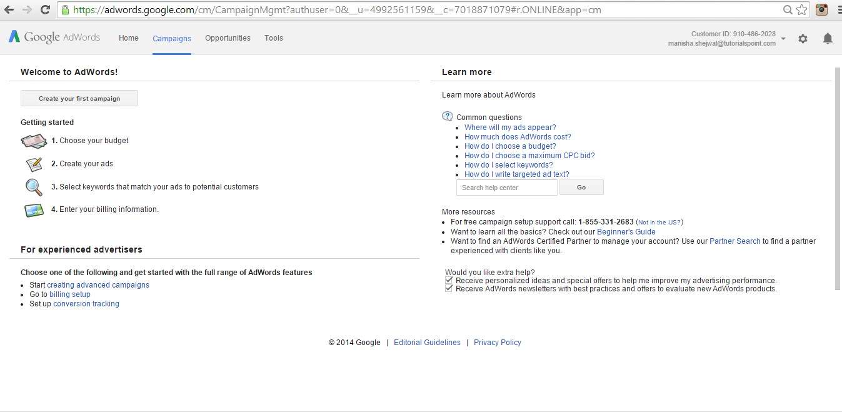The image size is (842, 412).
Task: Click the Google AdWords logo
Action: point(54,37)
